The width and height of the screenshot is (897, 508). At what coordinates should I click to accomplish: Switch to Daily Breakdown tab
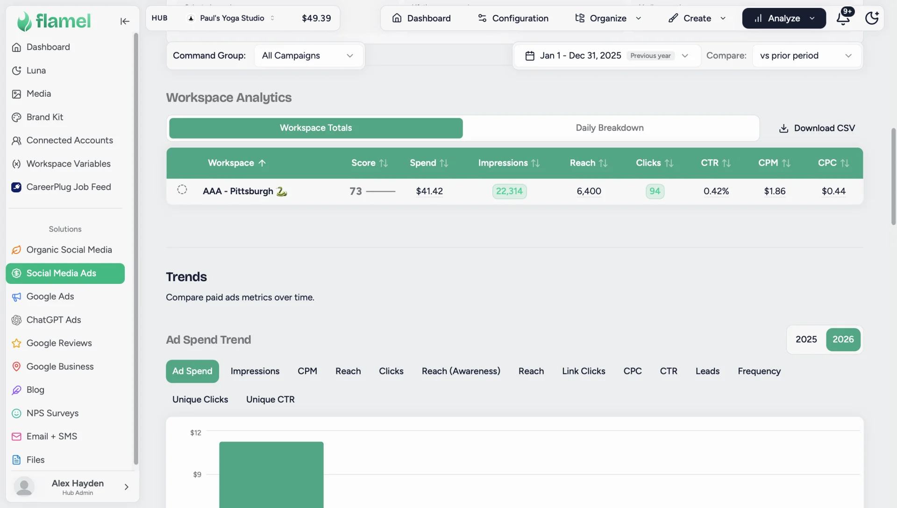[x=610, y=128]
